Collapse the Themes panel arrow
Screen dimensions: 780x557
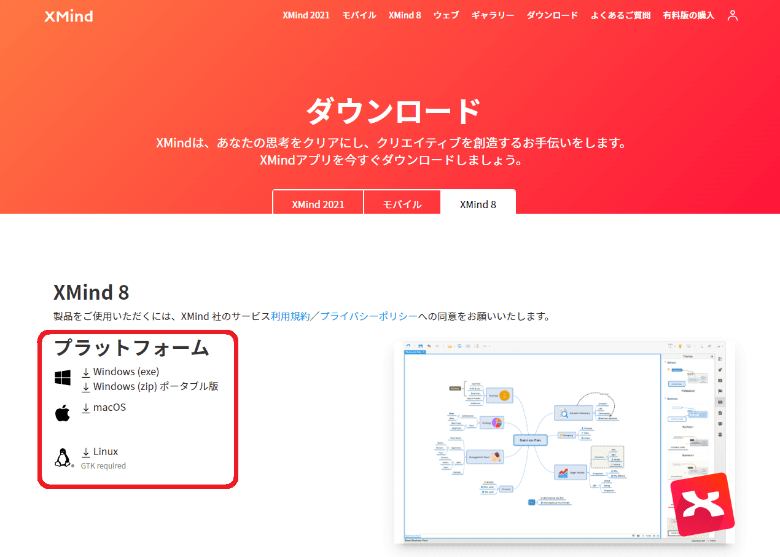(x=712, y=357)
